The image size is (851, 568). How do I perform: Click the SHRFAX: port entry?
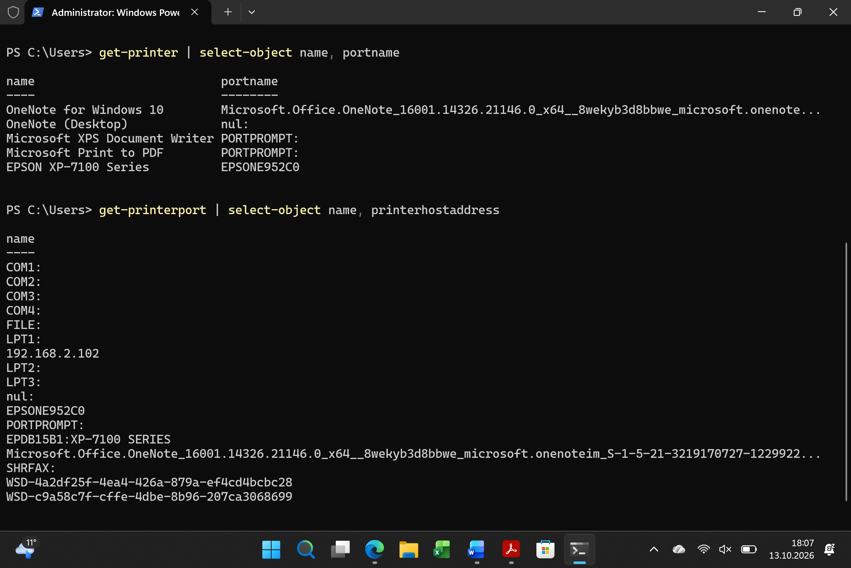point(30,468)
